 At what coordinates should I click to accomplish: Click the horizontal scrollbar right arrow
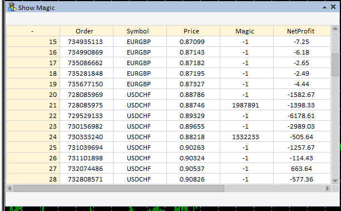327,188
